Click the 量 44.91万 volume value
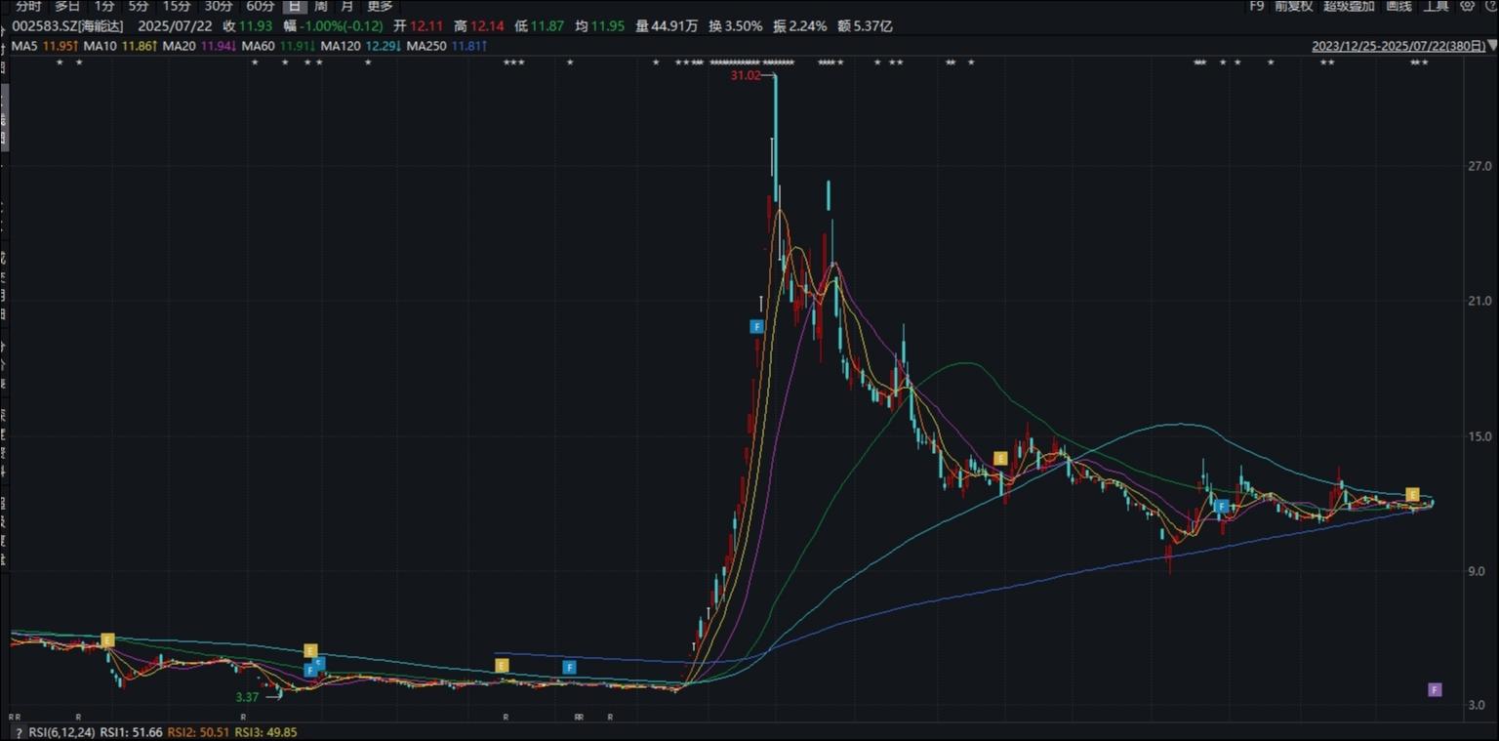The width and height of the screenshot is (1499, 741). pyautogui.click(x=667, y=26)
